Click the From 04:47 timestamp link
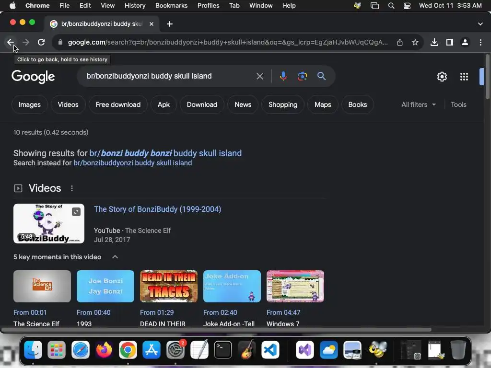The image size is (491, 368). point(283,312)
